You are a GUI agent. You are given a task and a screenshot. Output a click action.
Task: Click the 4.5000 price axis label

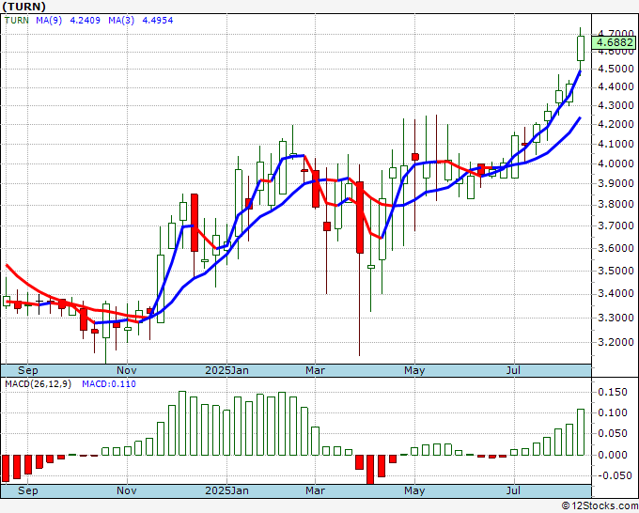click(x=616, y=69)
